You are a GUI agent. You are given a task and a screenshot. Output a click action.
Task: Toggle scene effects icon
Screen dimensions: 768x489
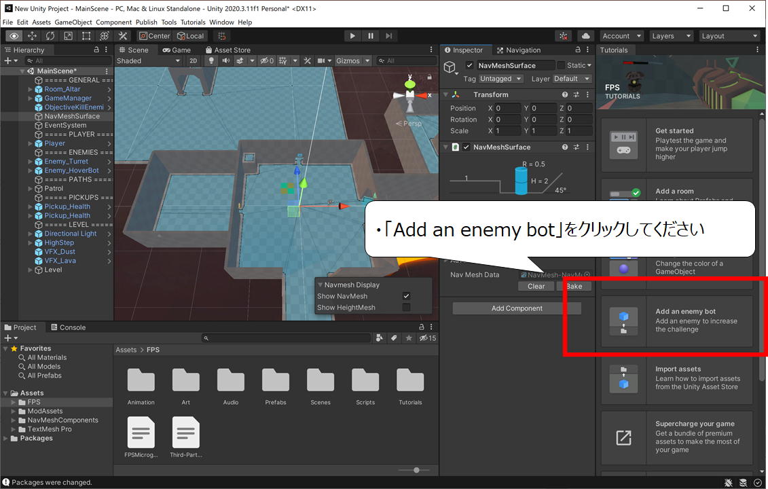pos(240,60)
